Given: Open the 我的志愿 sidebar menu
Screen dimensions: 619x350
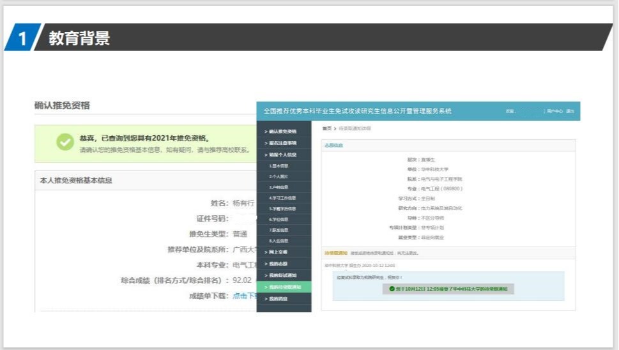Looking at the screenshot, I should point(279,264).
